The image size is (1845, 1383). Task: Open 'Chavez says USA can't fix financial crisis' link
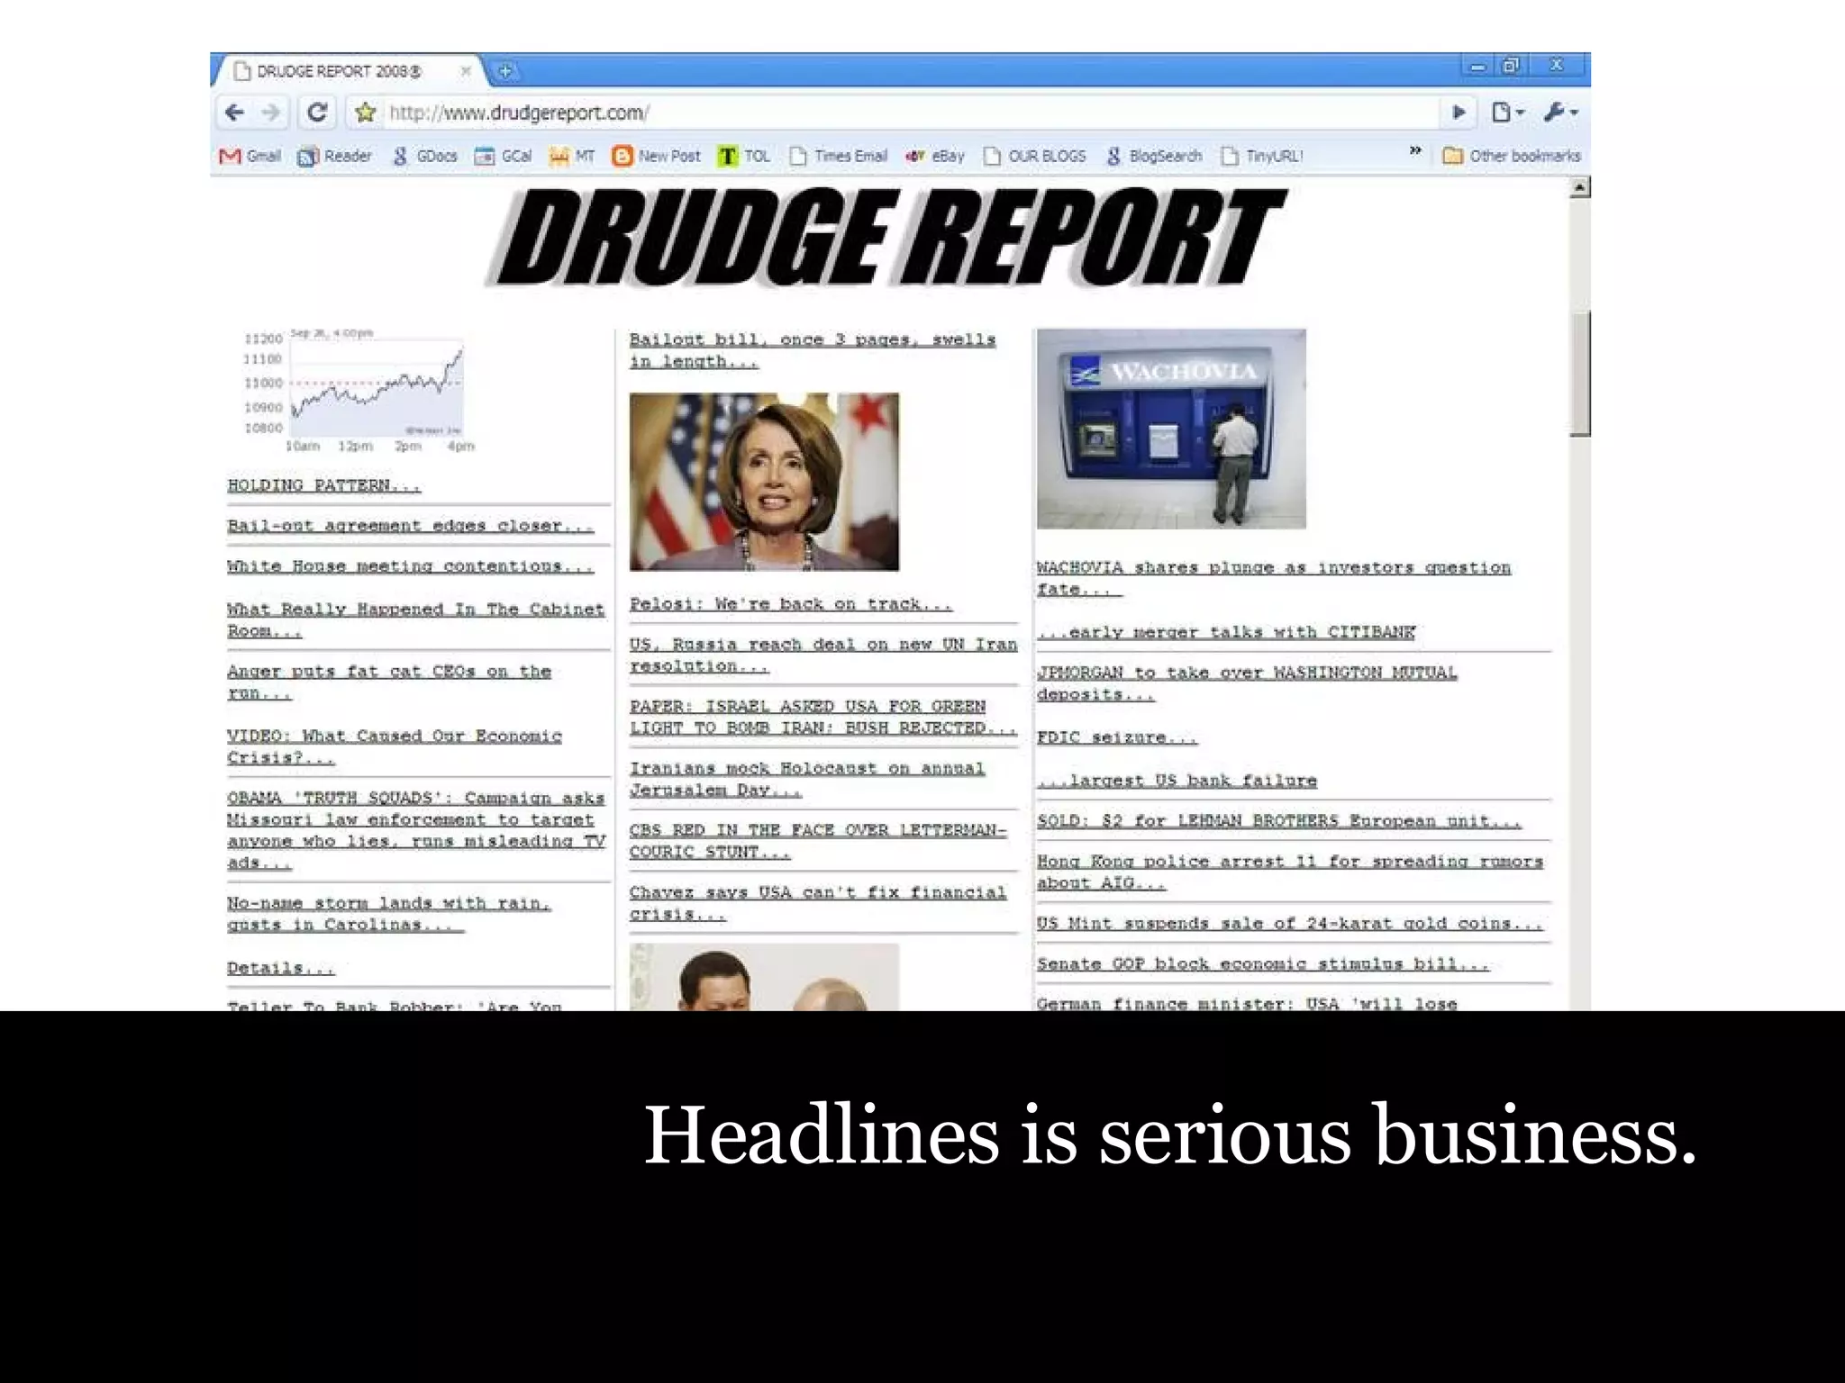tap(818, 902)
